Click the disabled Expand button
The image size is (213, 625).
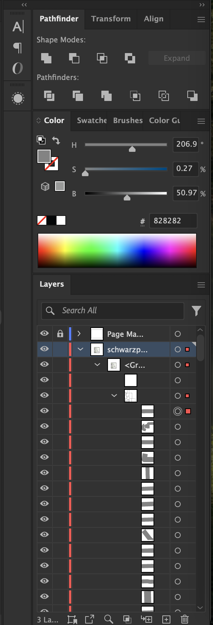[177, 58]
